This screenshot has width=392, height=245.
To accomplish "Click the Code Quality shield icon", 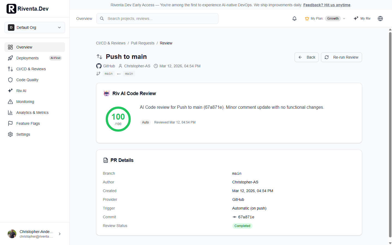I will point(10,80).
